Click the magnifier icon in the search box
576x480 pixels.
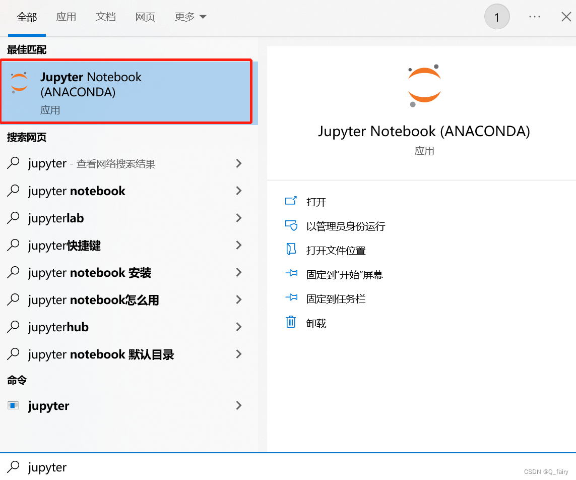point(13,467)
